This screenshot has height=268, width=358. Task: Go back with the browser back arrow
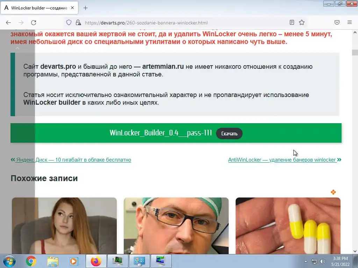[8, 23]
